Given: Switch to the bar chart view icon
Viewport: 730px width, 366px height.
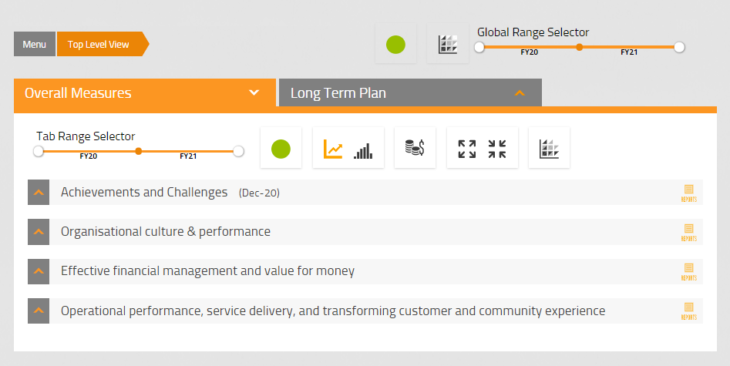Looking at the screenshot, I should [x=363, y=149].
